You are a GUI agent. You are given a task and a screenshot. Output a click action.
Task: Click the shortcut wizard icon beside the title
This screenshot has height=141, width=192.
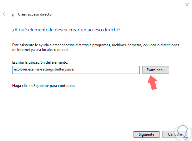pyautogui.click(x=13, y=15)
